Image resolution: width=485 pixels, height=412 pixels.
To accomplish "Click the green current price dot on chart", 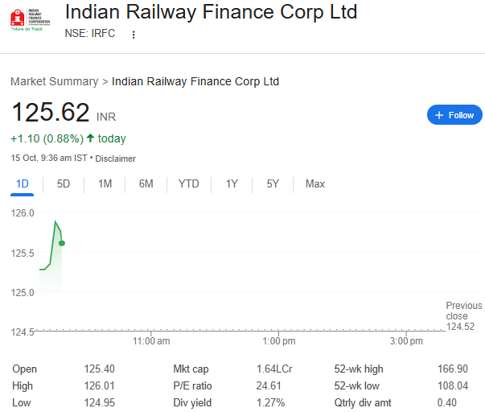I will click(x=62, y=243).
